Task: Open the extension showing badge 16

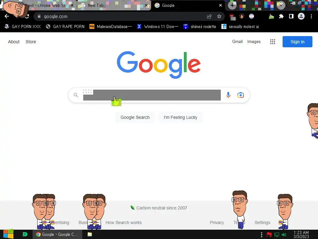Action: tap(232, 17)
